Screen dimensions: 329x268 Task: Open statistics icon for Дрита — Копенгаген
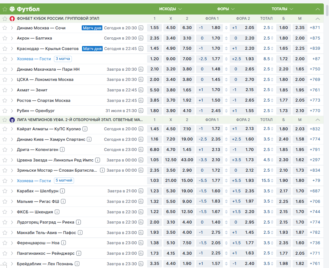(x=141, y=149)
